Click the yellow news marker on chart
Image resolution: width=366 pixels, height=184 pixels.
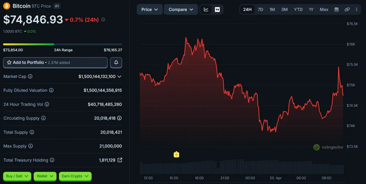tap(176, 154)
